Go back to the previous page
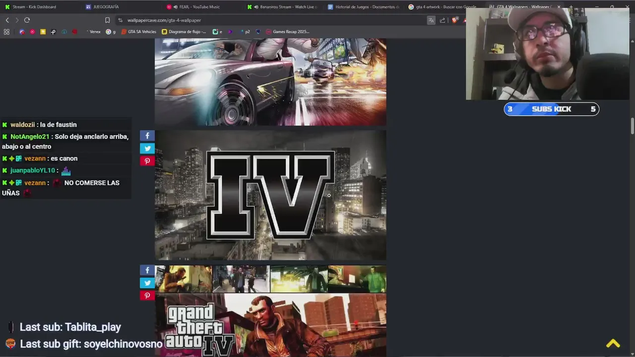 tap(7, 20)
